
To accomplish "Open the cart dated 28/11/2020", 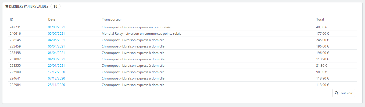I will coord(56,85).
